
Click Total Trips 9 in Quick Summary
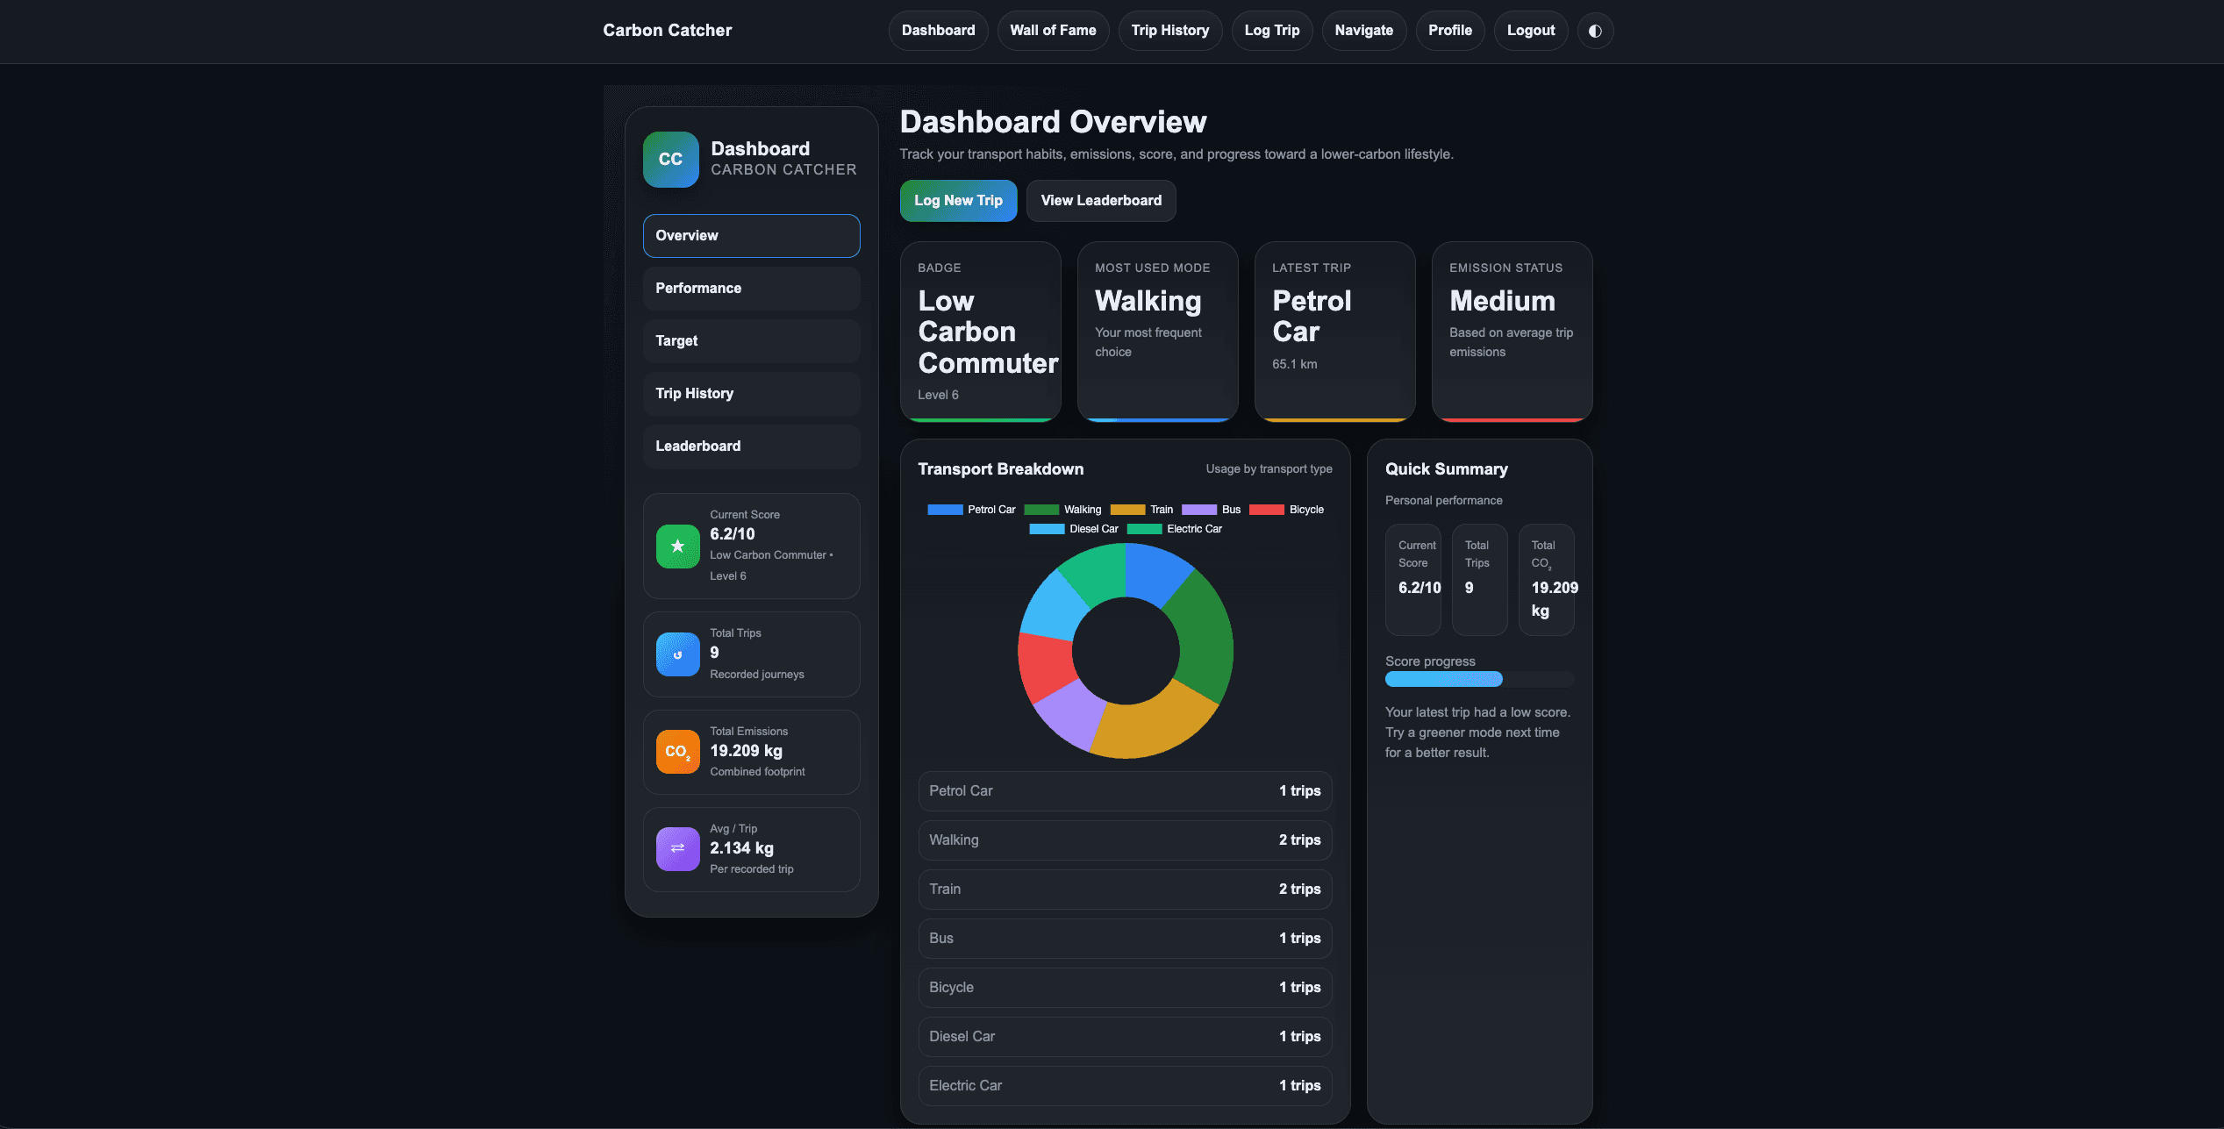1480,580
